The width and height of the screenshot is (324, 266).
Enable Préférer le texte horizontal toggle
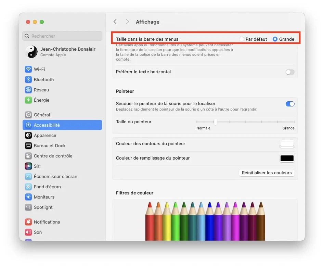pos(290,72)
